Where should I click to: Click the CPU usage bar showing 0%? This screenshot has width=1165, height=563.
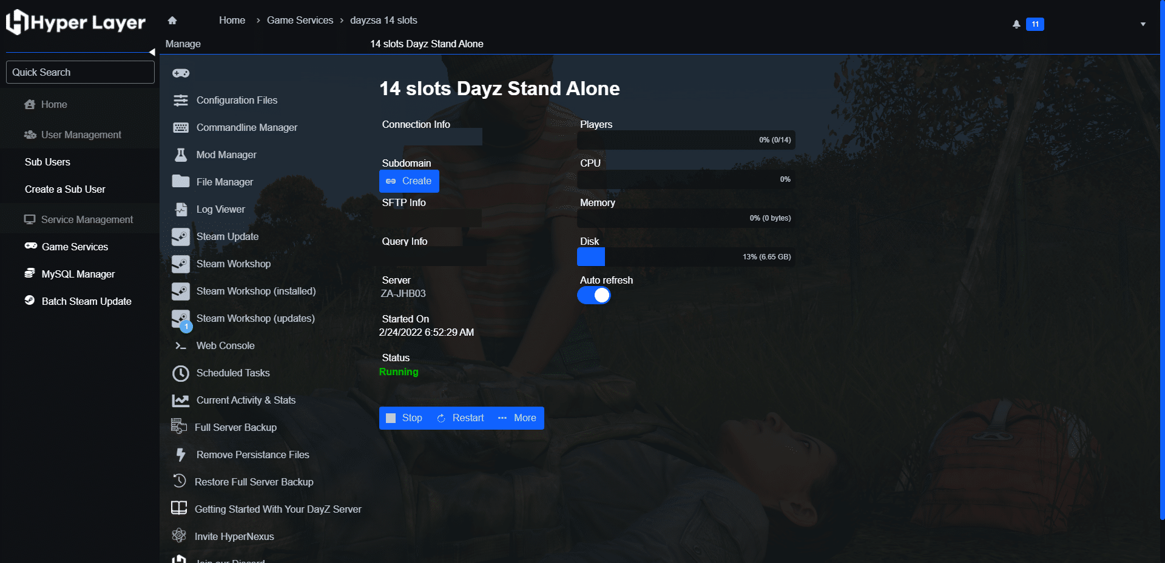686,179
